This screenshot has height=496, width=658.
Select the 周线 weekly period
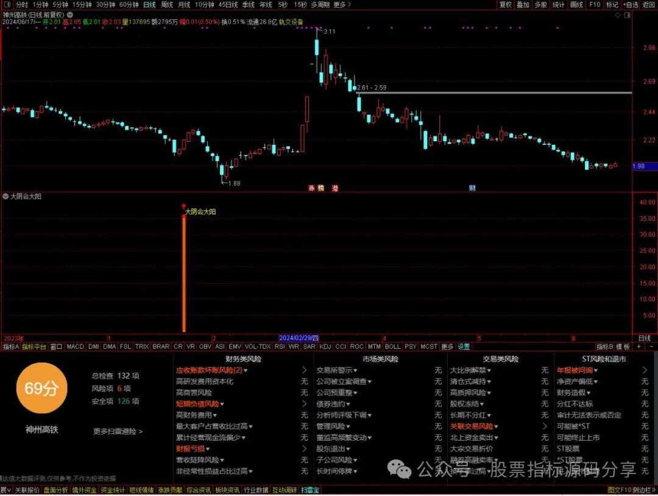pyautogui.click(x=167, y=5)
